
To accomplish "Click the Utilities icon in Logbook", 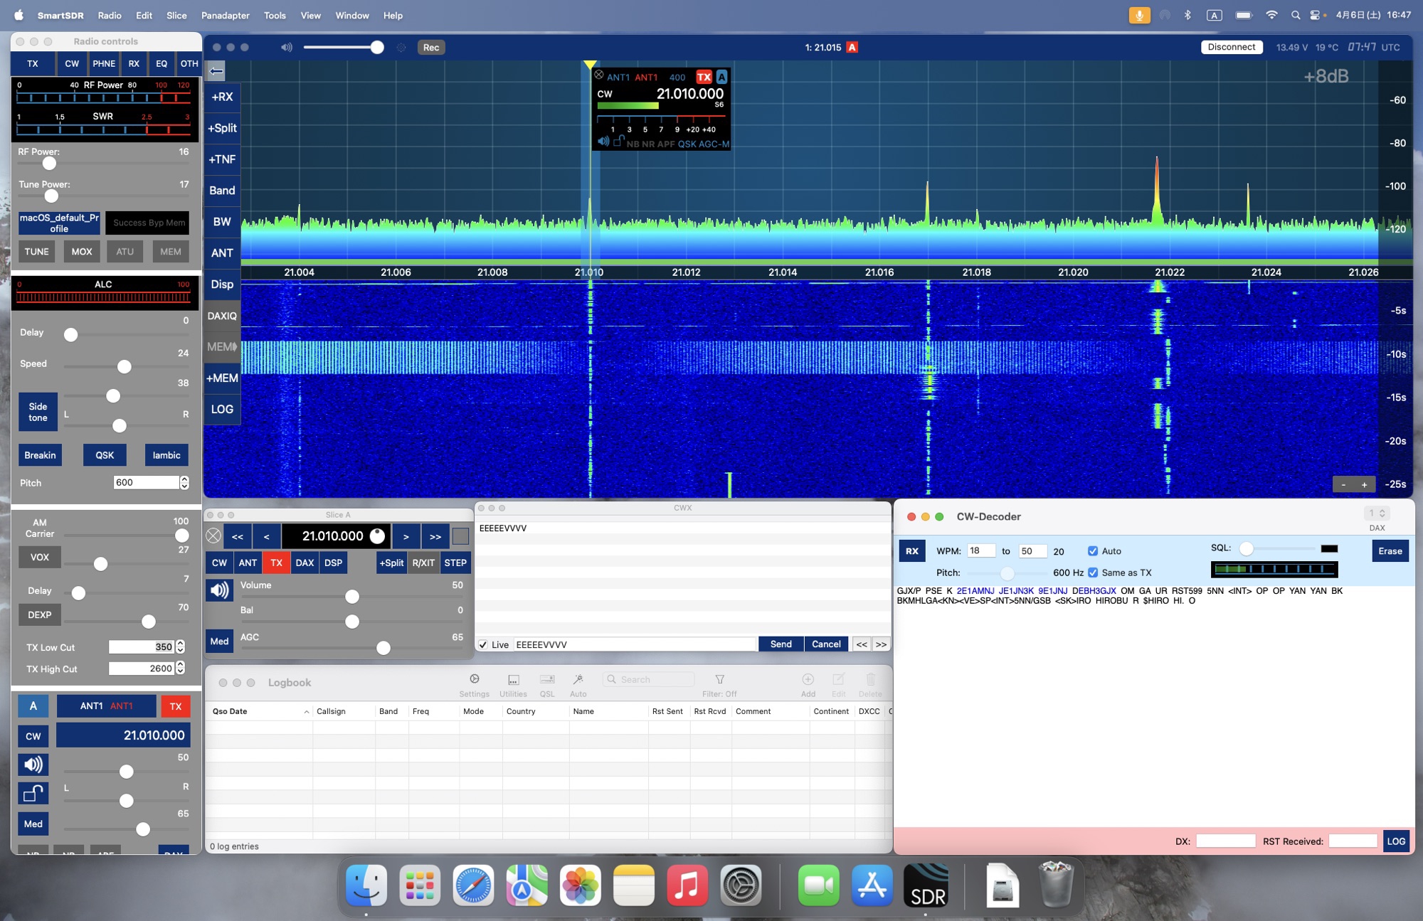I will (512, 680).
